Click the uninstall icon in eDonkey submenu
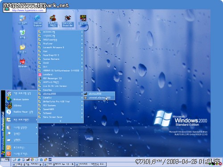The height and width of the screenshot is (167, 223). tap(85, 98)
